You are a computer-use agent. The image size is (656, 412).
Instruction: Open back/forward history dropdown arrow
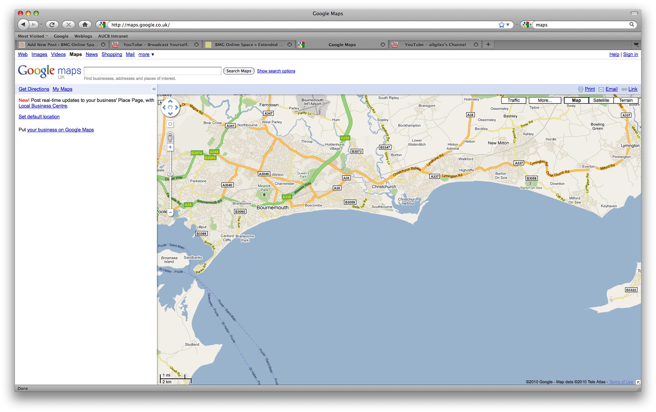(41, 25)
